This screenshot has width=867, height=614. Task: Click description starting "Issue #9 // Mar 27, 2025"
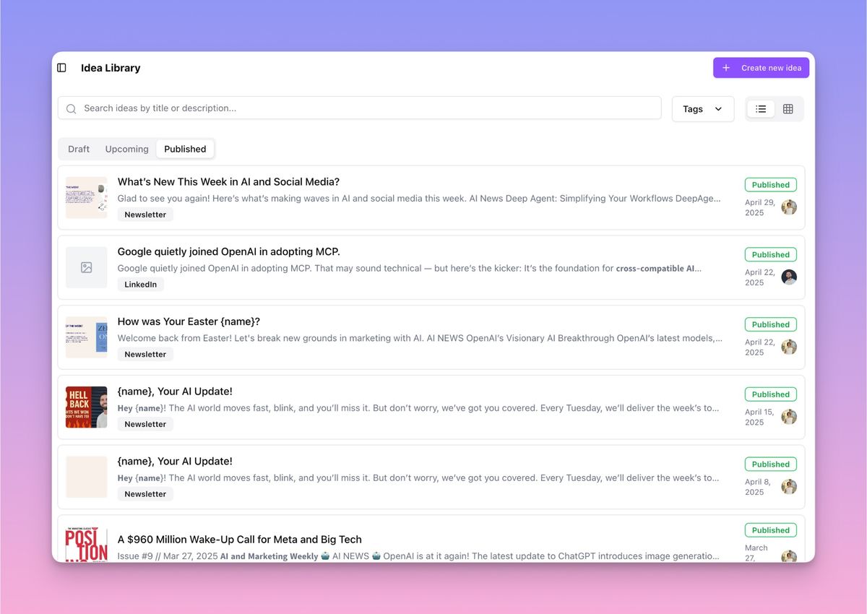point(418,556)
